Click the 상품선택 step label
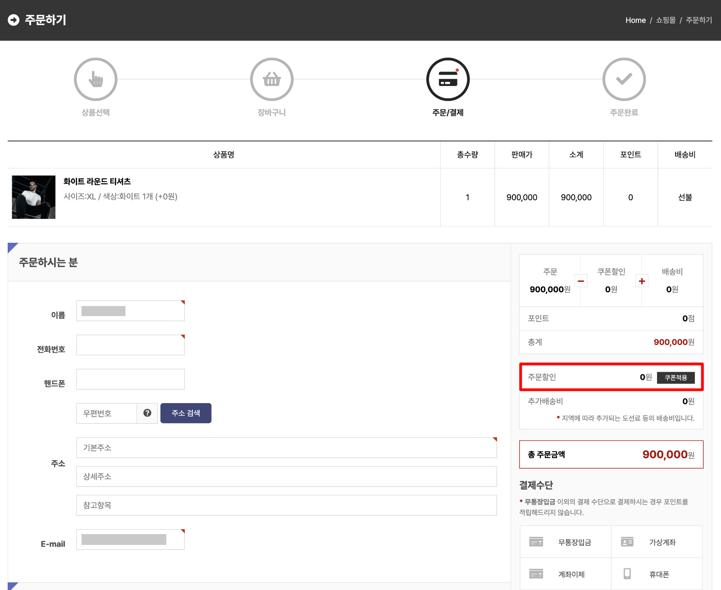Screen dimensions: 721x590 [96, 113]
